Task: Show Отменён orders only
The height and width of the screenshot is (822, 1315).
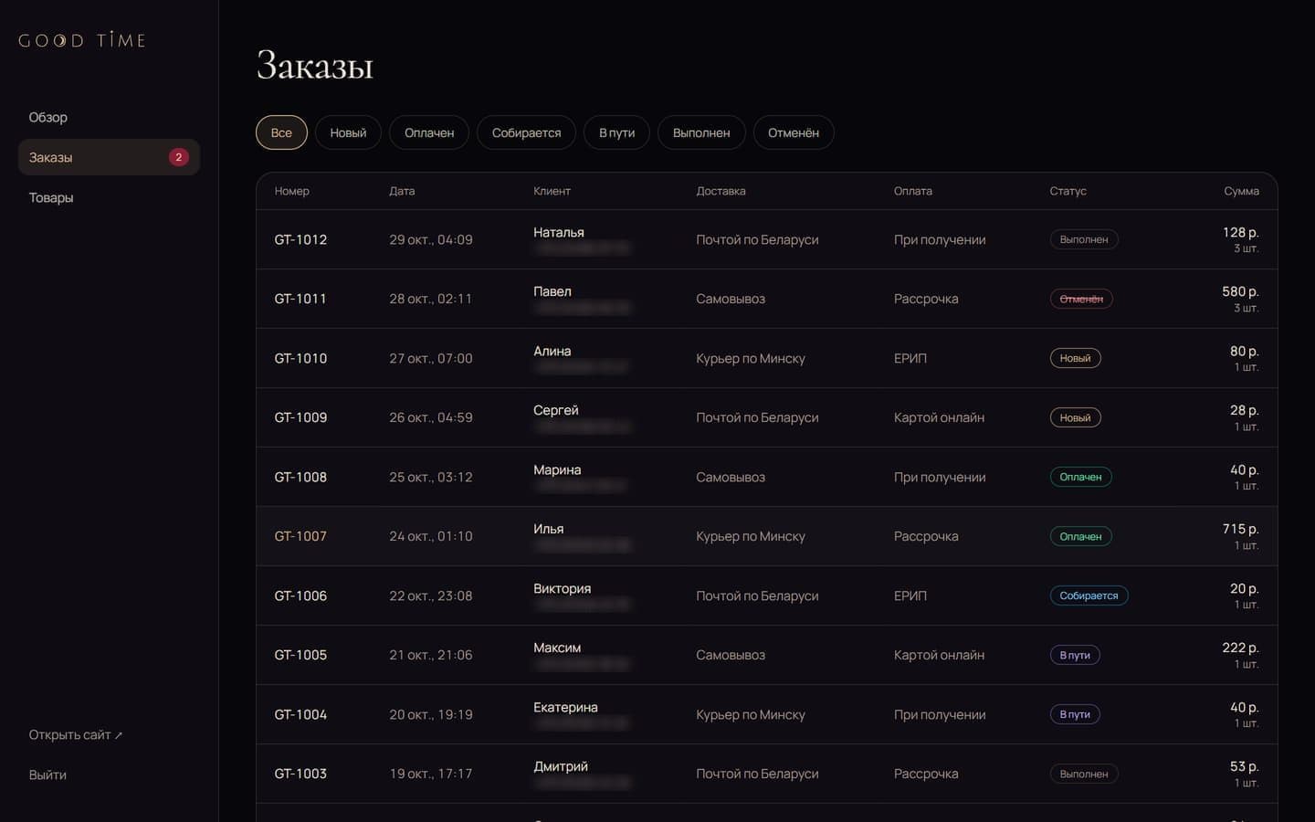Action: [794, 132]
